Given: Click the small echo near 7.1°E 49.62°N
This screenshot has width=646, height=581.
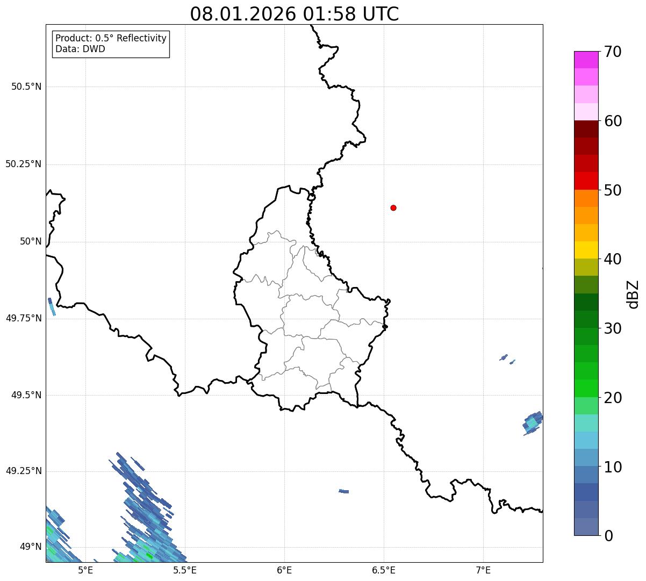Looking at the screenshot, I should 504,357.
